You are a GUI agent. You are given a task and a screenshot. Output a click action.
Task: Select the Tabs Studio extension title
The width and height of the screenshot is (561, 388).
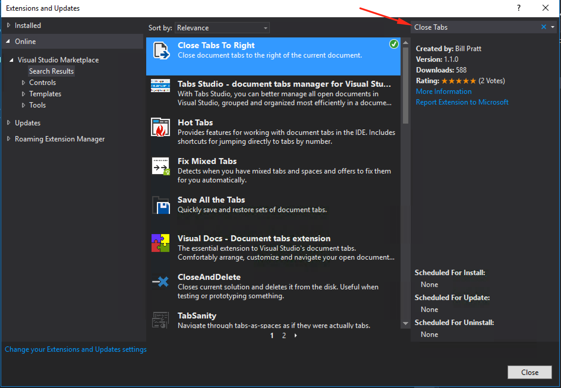[x=284, y=84]
